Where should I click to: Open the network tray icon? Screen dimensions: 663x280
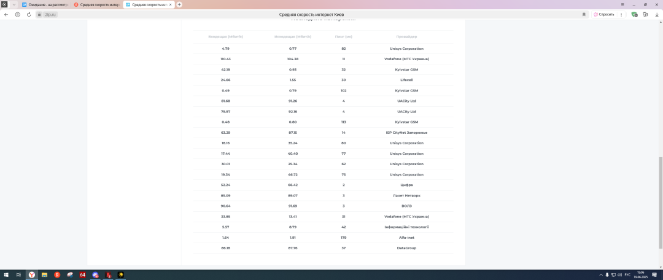click(613, 275)
